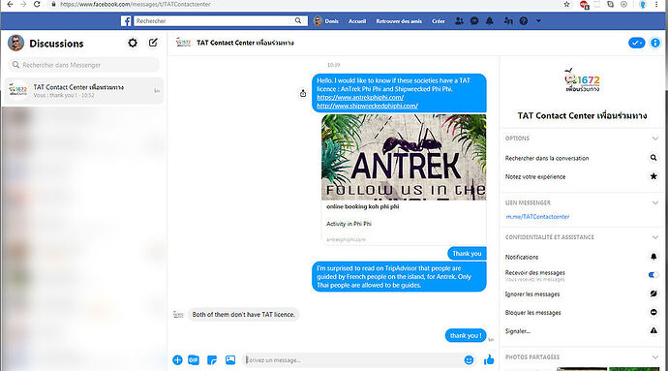
Task: Open the Créer menu
Action: (438, 21)
